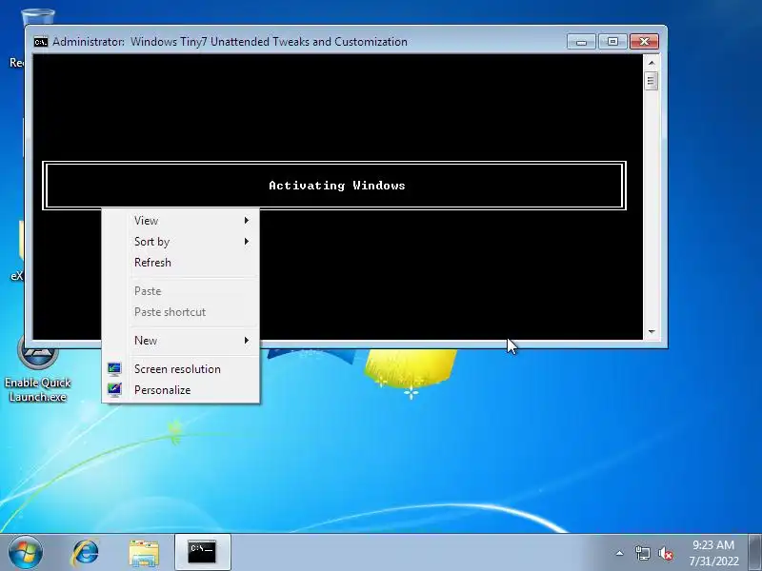The width and height of the screenshot is (762, 571).
Task: Expand the View submenu arrow
Action: click(x=247, y=221)
